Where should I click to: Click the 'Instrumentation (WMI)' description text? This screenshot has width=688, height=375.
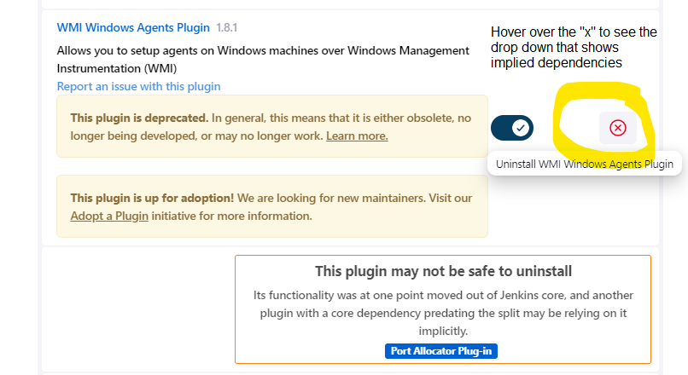[117, 69]
